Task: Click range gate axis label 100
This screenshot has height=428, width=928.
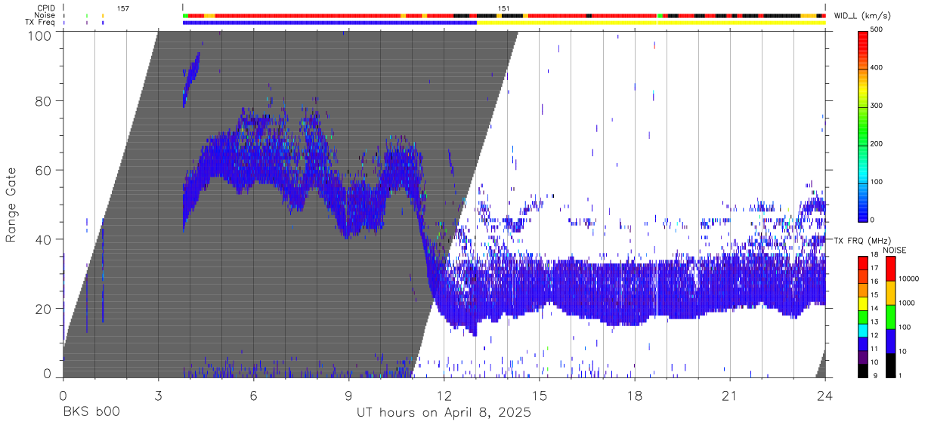Action: (x=39, y=35)
